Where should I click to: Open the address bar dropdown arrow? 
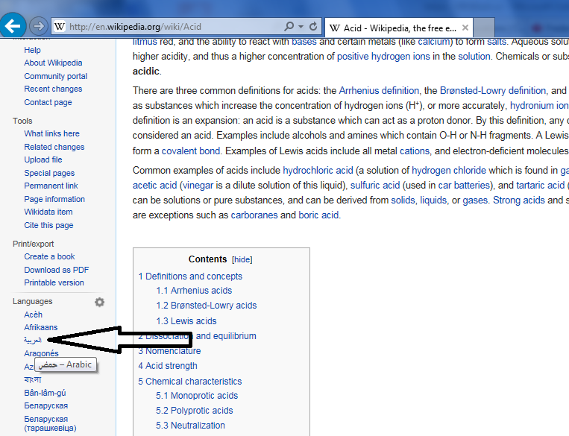tap(301, 27)
